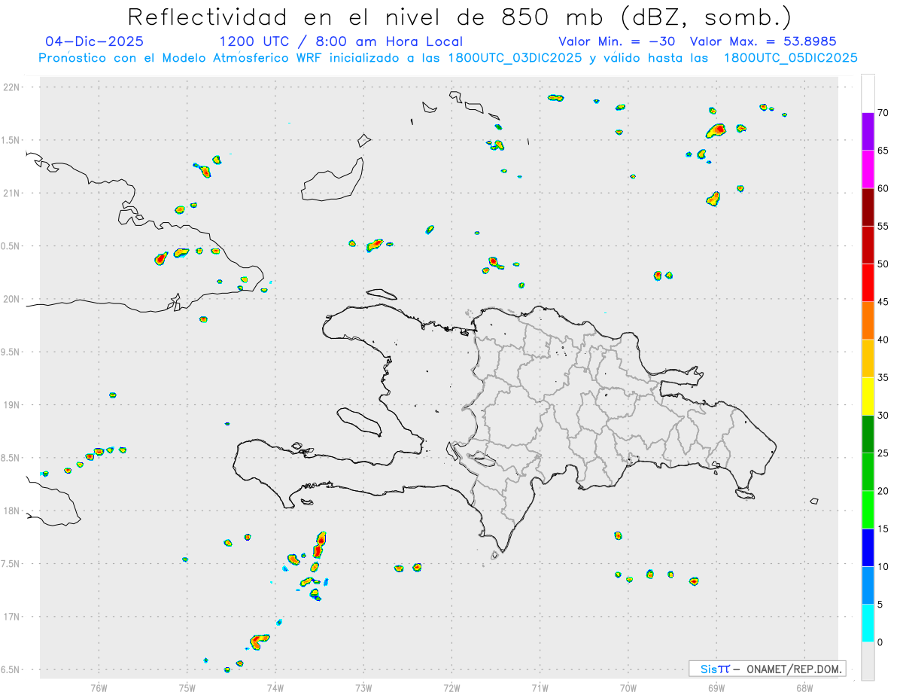Click the '71W' longitude axis label

pyautogui.click(x=540, y=687)
